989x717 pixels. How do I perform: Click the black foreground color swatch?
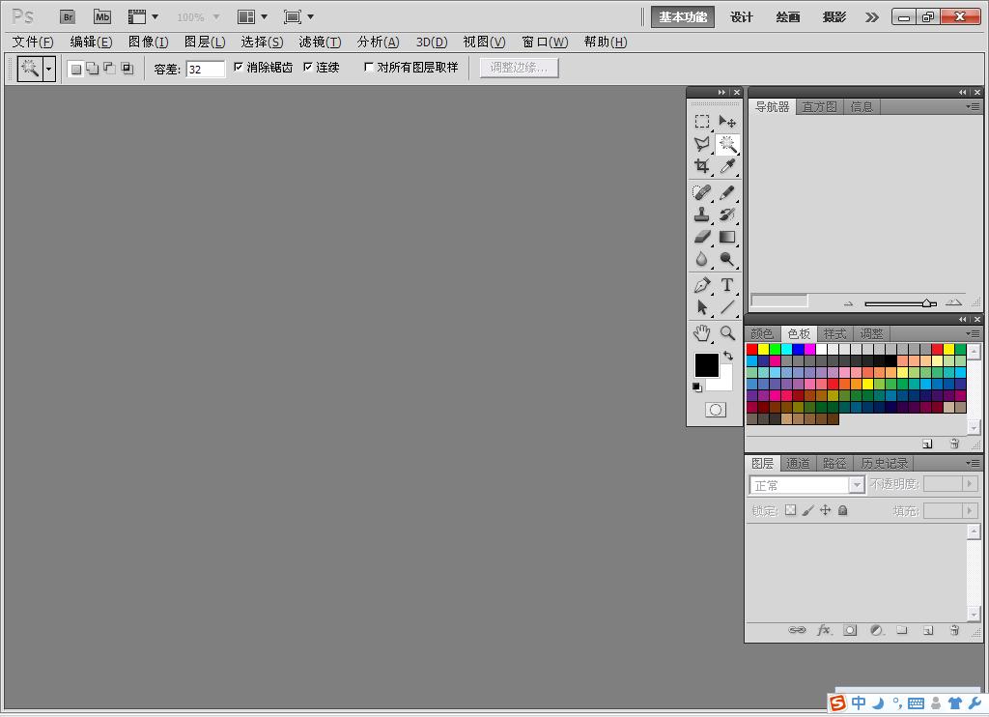[706, 365]
